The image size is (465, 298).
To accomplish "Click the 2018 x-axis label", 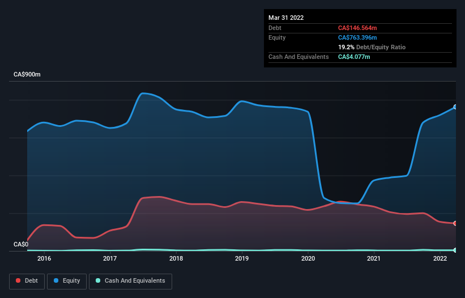I will point(176,258).
